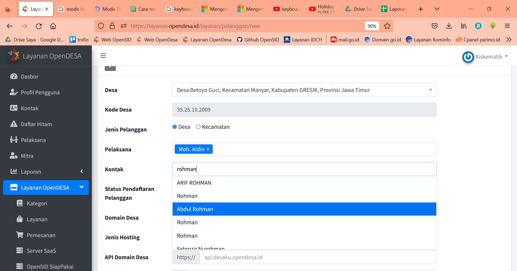Click the Daftar Hitam warning icon
The image size is (517, 271).
(x=13, y=124)
